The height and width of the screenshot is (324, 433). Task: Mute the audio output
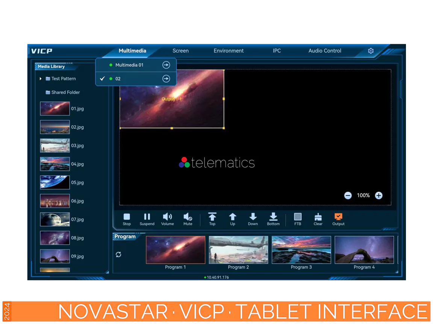point(188,217)
